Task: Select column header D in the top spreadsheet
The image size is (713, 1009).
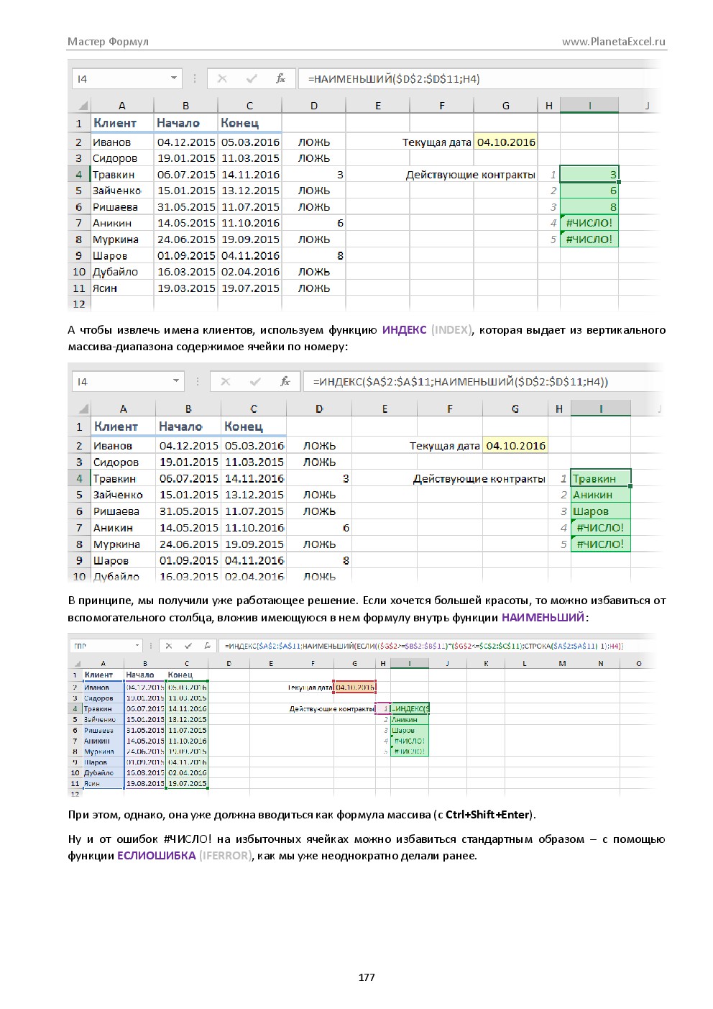Action: (313, 106)
